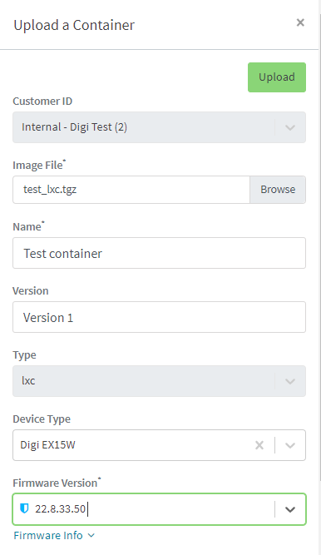Expand the Device Type chevron arrow

pos(290,445)
